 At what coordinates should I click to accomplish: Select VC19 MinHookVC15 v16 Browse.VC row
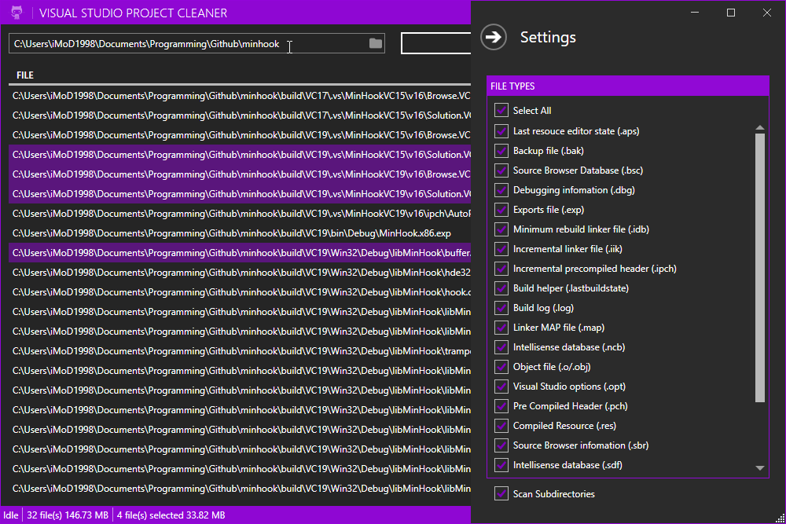click(240, 135)
